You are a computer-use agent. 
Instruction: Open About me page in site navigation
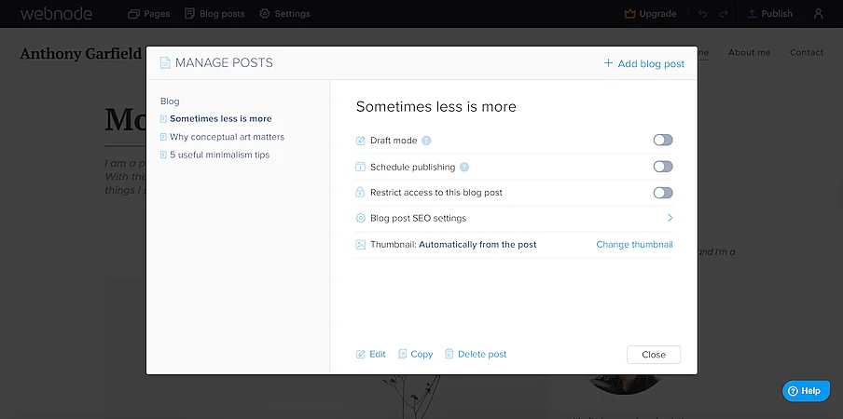[750, 52]
